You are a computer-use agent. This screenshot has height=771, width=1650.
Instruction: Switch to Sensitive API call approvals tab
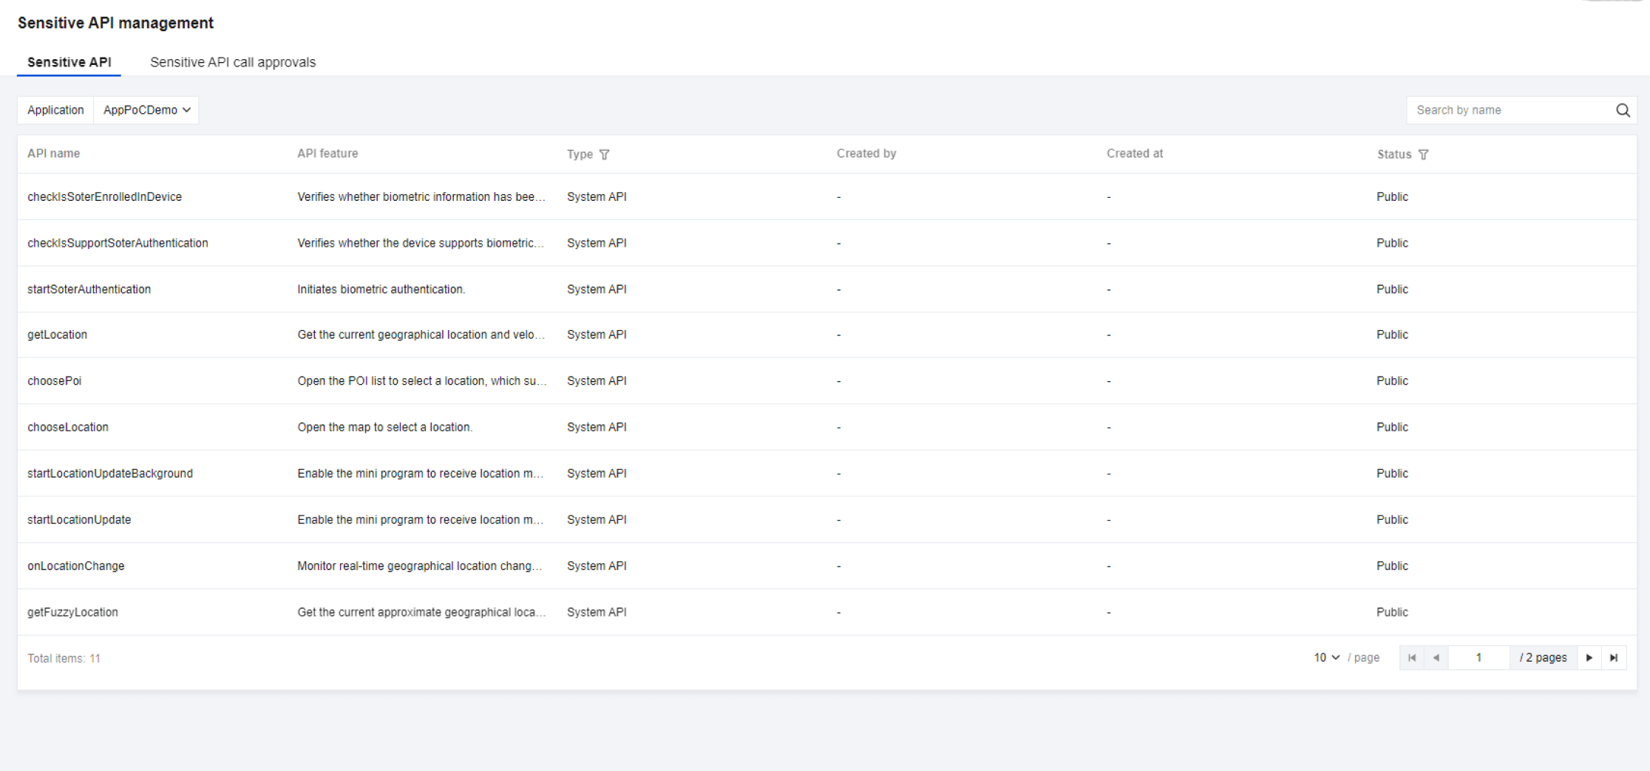pyautogui.click(x=233, y=62)
